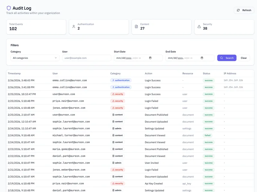The height and width of the screenshot is (192, 257).
Task: Click the person icon in Authentication card
Action: click(74, 27)
